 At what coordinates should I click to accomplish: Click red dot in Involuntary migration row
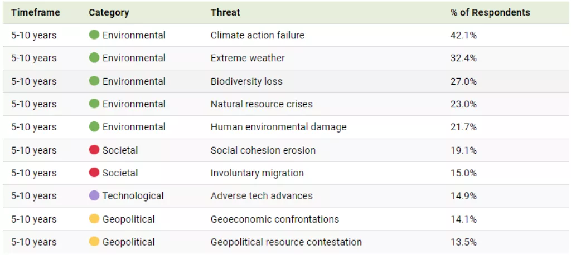[x=94, y=173]
